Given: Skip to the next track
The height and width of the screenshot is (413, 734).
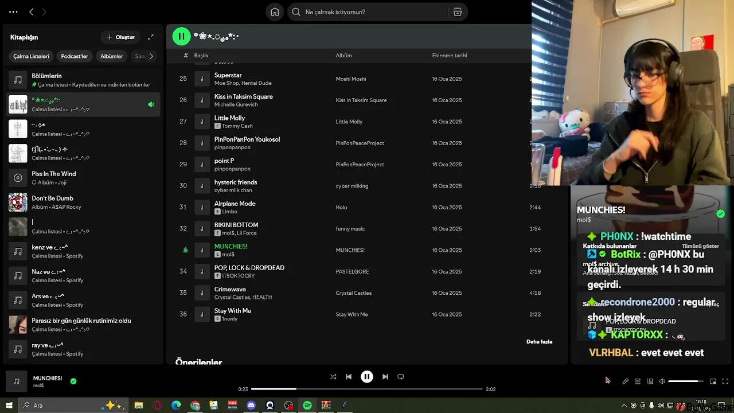Looking at the screenshot, I should point(385,377).
